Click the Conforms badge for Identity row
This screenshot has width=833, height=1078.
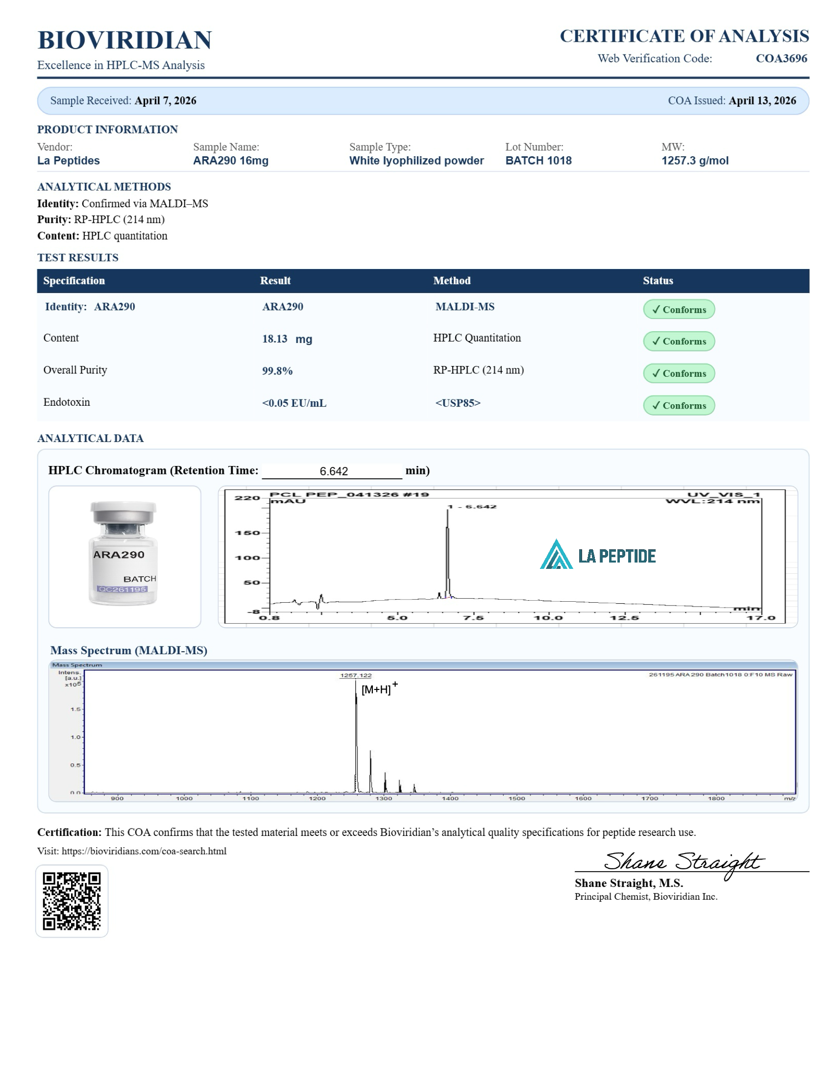(678, 310)
